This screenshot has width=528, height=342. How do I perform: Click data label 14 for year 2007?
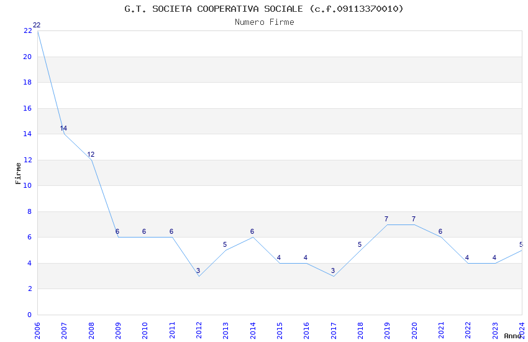pos(63,128)
